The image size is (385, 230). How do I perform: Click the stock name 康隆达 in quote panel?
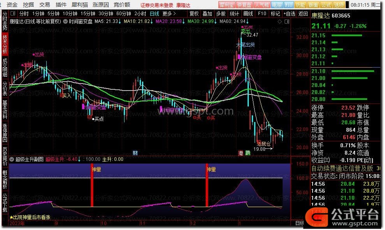[x=321, y=16]
